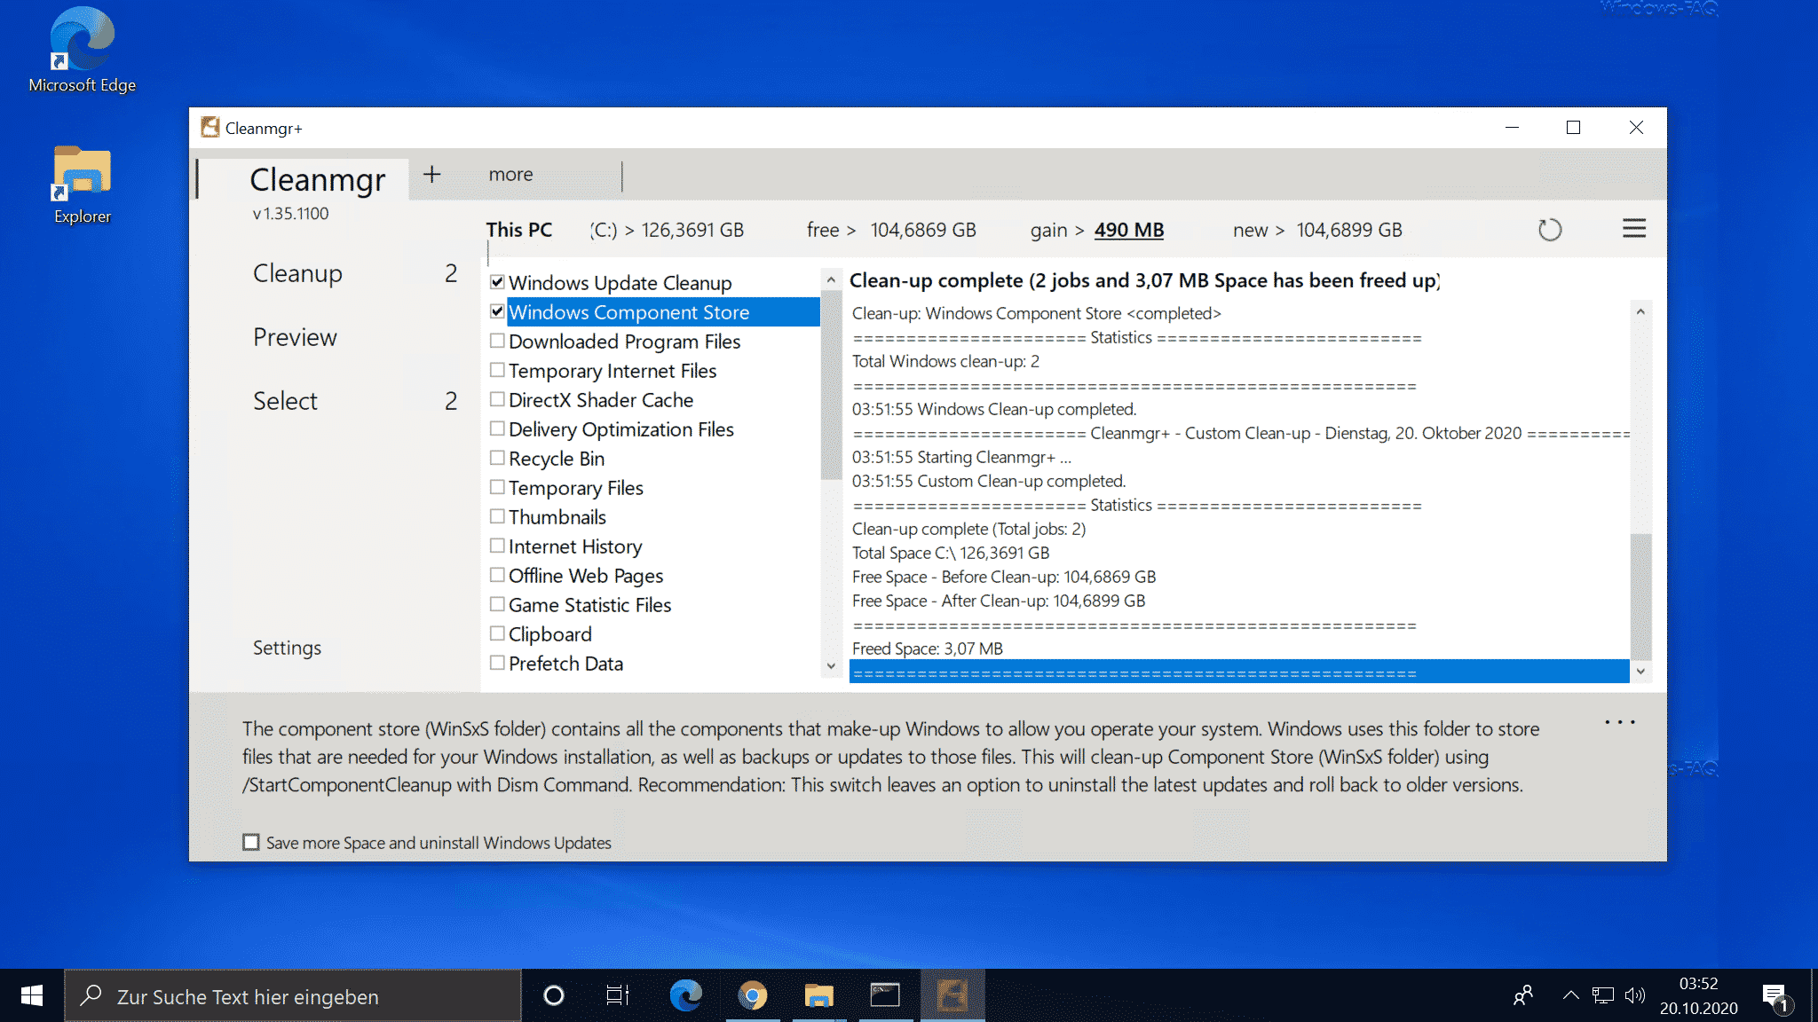This screenshot has width=1818, height=1022.
Task: Click the more link next to plus icon
Action: click(x=510, y=174)
